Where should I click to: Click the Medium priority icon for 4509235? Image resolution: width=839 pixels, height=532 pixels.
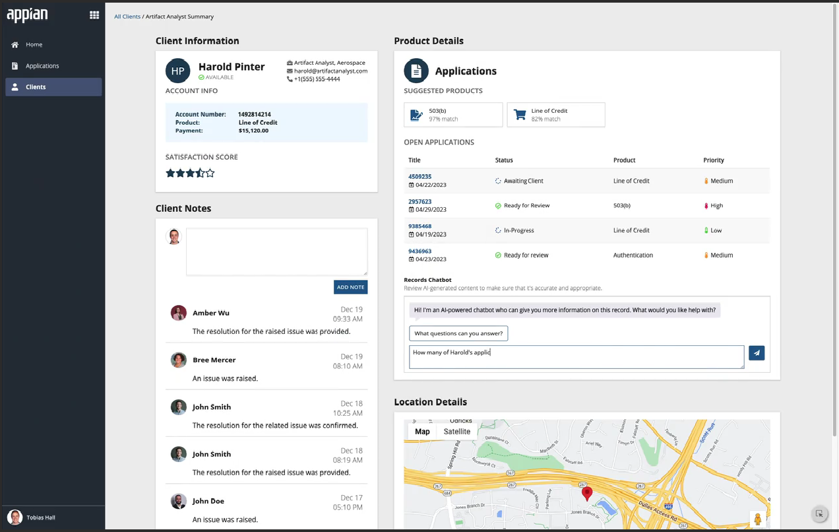706,181
